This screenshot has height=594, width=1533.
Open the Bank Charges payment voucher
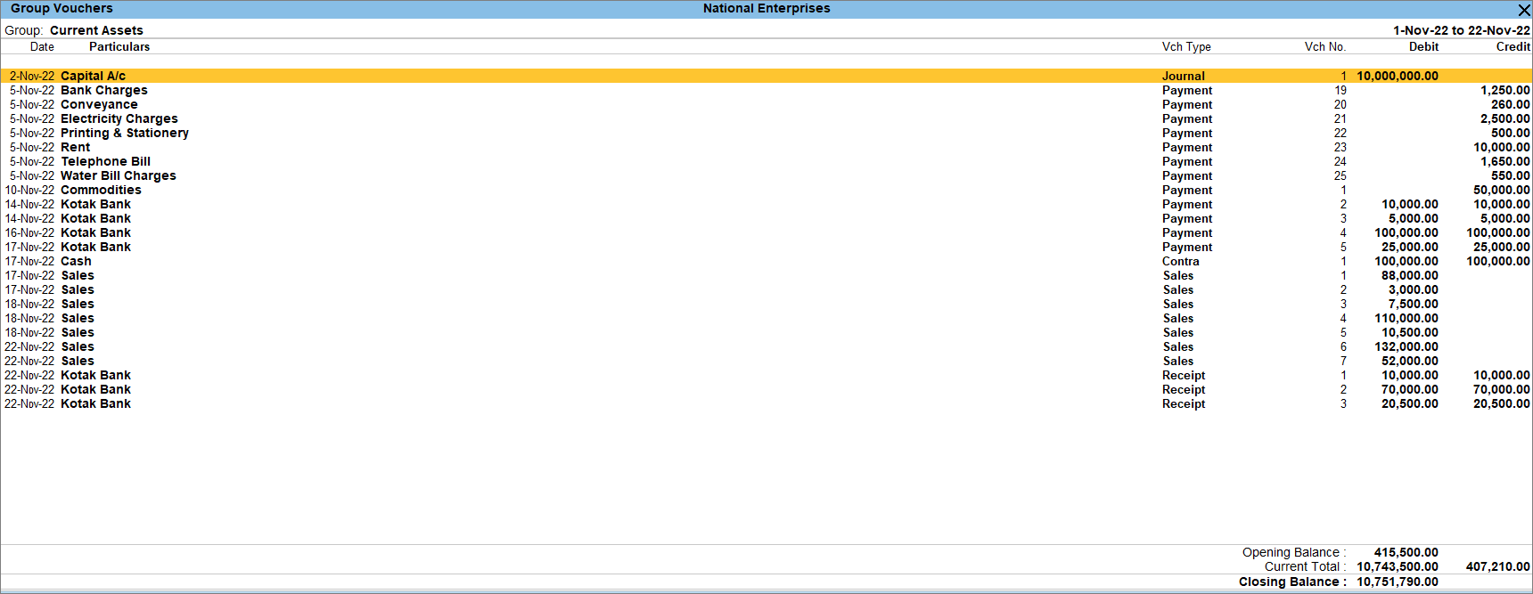[x=766, y=90]
